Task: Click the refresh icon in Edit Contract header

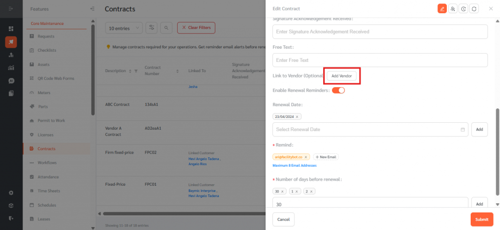Action: 474,9
